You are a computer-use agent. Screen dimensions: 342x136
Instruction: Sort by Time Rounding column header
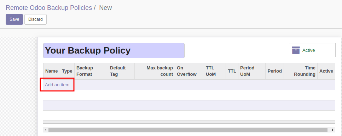click(x=301, y=71)
